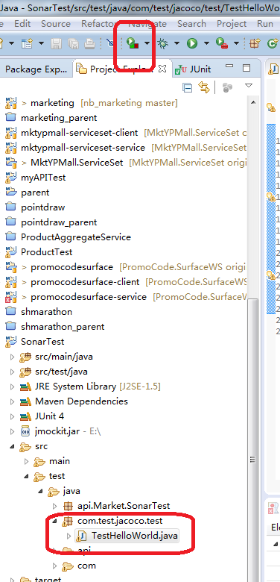This screenshot has width=280, height=582.
Task: Click the New Java Class toolbar icon
Action: point(273,43)
